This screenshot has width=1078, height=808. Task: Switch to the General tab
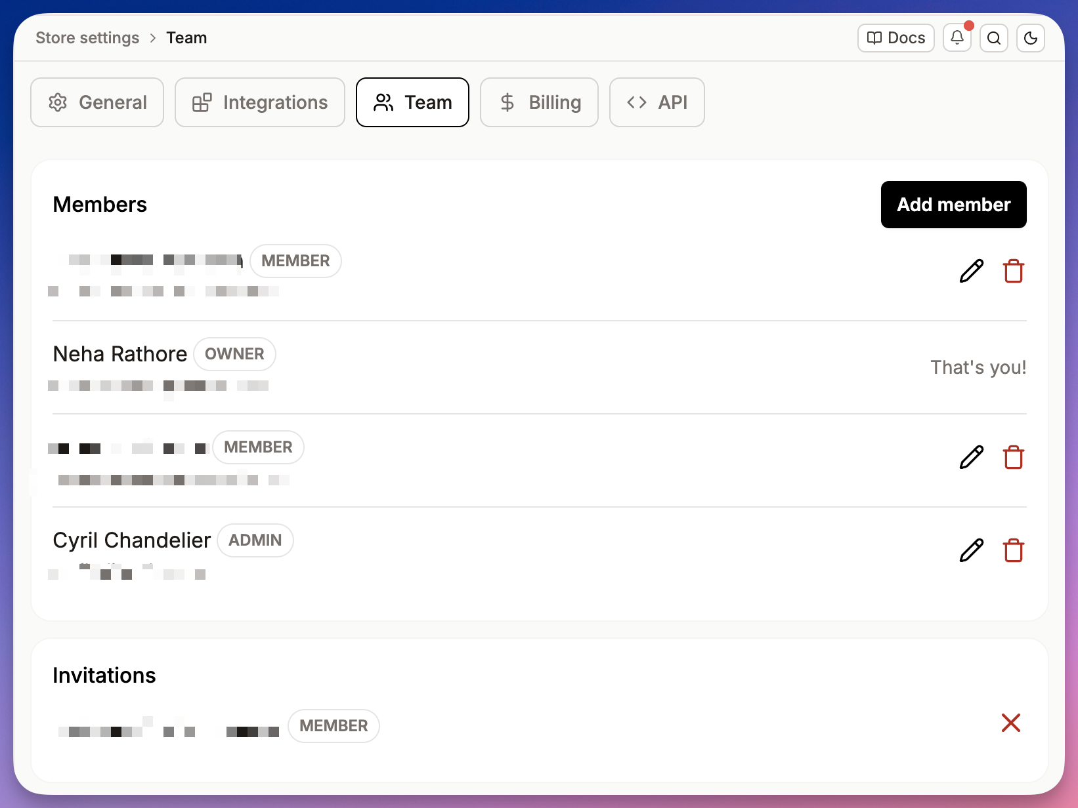click(97, 102)
